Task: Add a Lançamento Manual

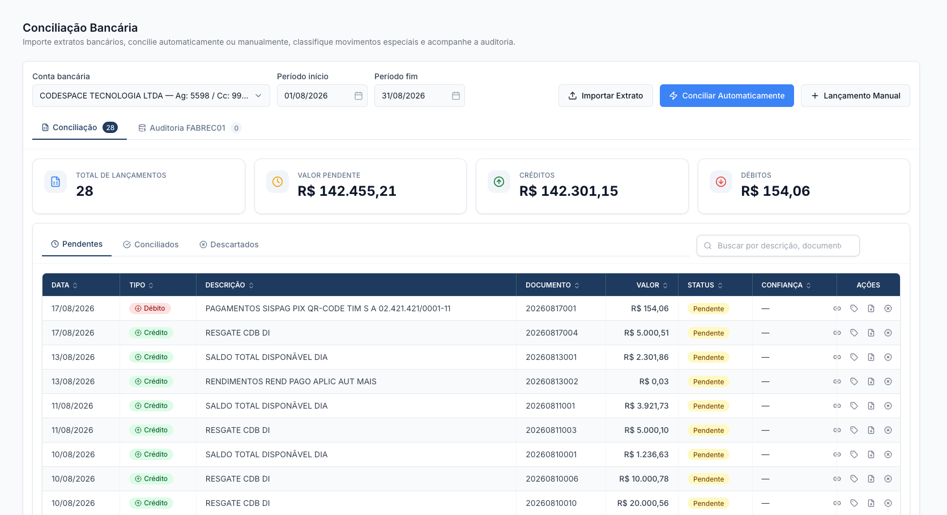Action: click(x=855, y=96)
